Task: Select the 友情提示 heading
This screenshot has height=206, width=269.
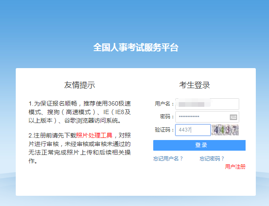Action: click(80, 85)
